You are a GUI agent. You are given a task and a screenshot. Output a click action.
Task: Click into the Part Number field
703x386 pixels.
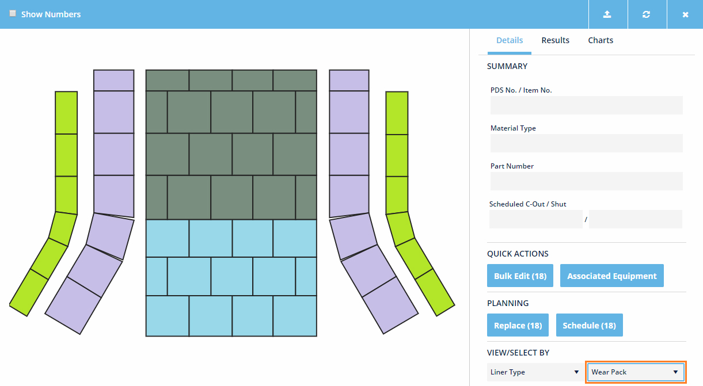point(587,181)
